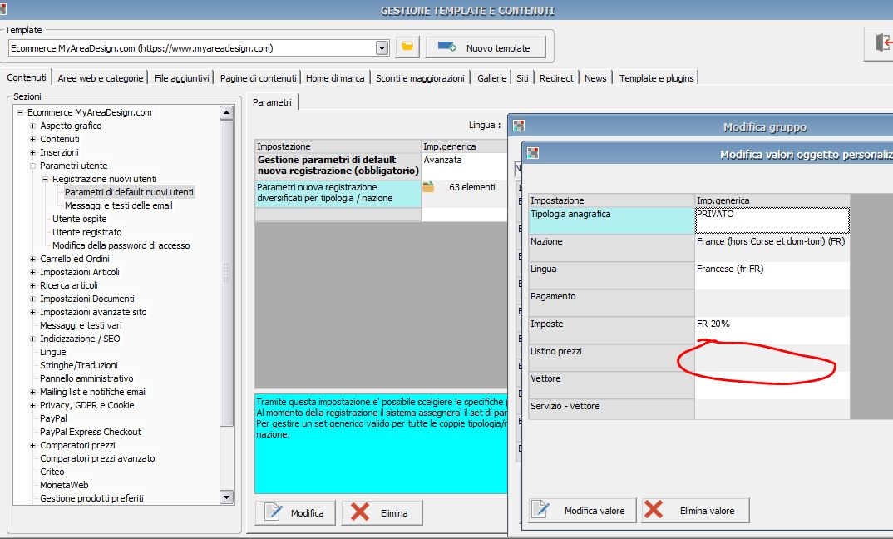The width and height of the screenshot is (893, 539).
Task: Click Francese (fr-FR) value cell
Action: click(772, 275)
